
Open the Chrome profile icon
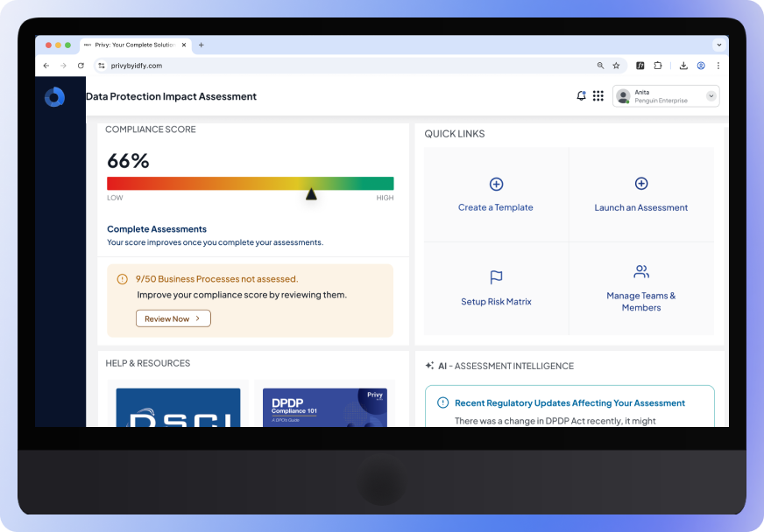click(x=701, y=66)
